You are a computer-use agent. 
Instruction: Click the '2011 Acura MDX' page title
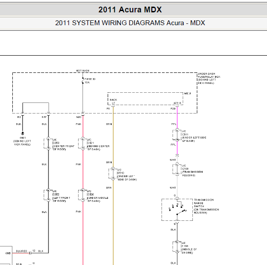click(130, 10)
